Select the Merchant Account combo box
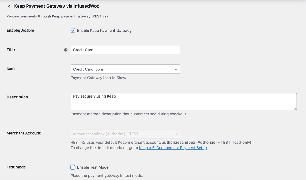Viewport: 306px width, 180px height. (125, 134)
